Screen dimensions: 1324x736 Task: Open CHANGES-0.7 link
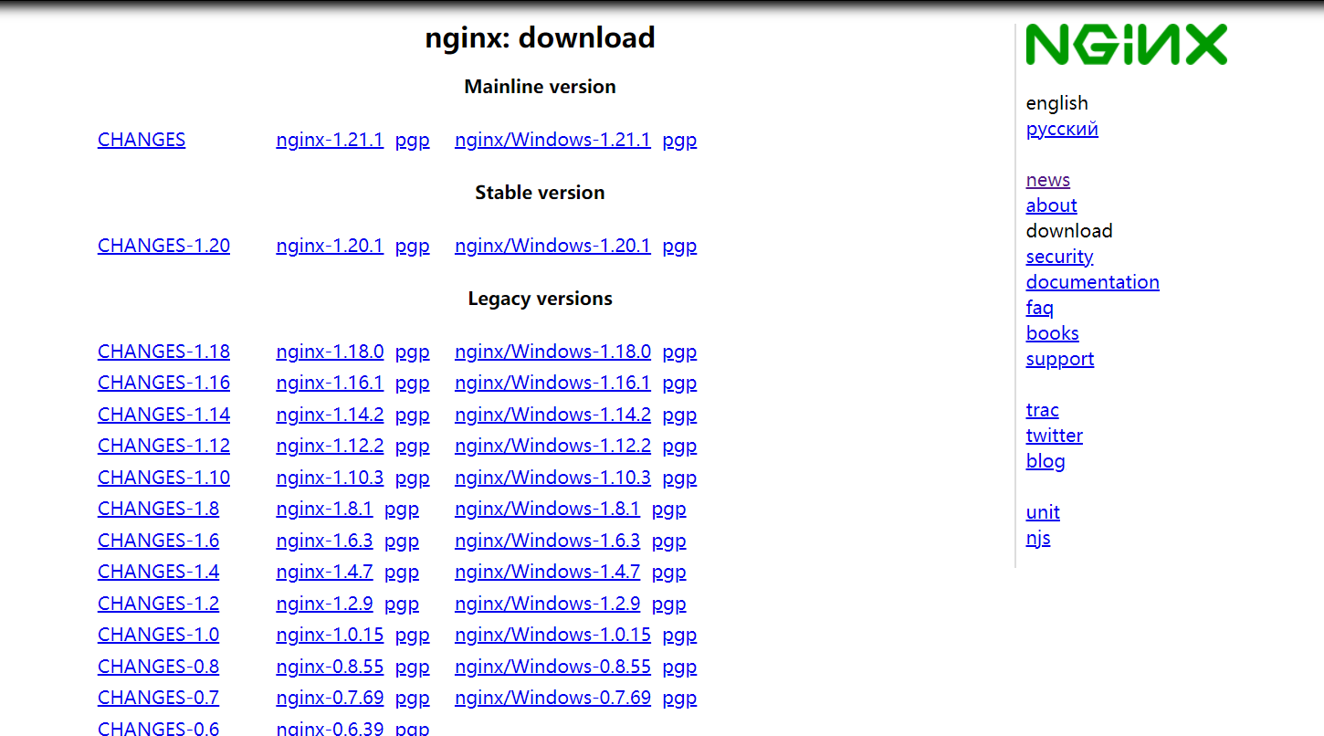click(x=158, y=698)
